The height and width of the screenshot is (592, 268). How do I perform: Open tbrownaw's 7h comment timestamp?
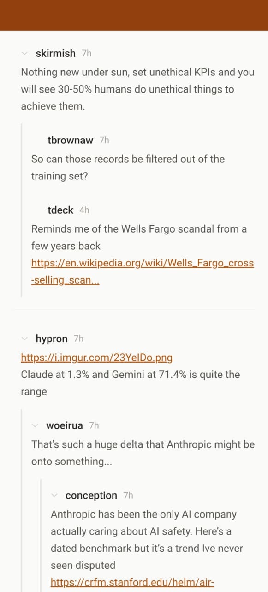(103, 140)
